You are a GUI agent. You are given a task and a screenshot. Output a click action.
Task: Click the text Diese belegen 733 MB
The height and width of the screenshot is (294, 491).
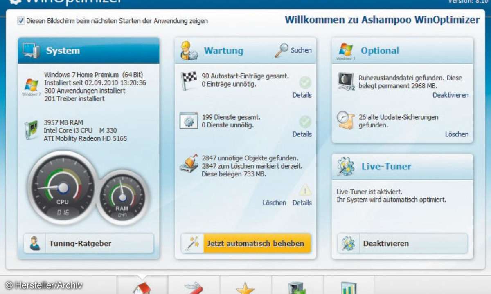pyautogui.click(x=234, y=174)
